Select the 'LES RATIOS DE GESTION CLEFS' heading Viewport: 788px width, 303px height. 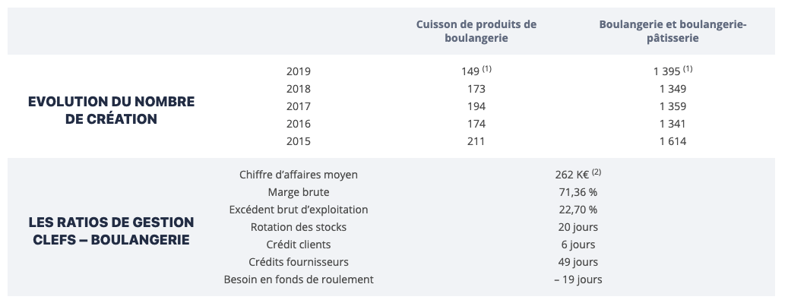coord(111,231)
